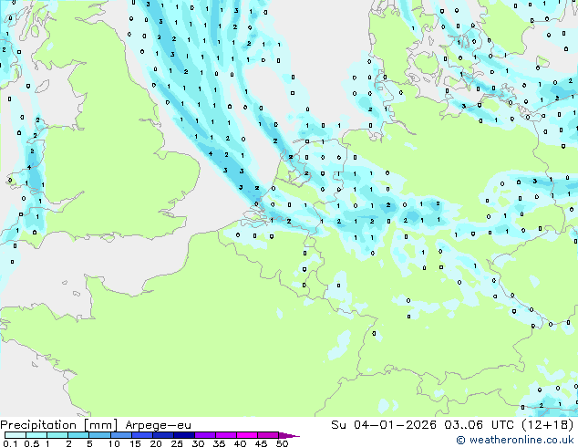578x447 pixels.
Task: Click the "10" legend scale label
Action: [114, 443]
